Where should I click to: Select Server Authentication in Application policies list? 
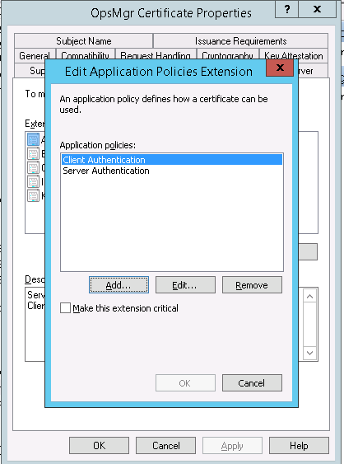tap(172, 171)
